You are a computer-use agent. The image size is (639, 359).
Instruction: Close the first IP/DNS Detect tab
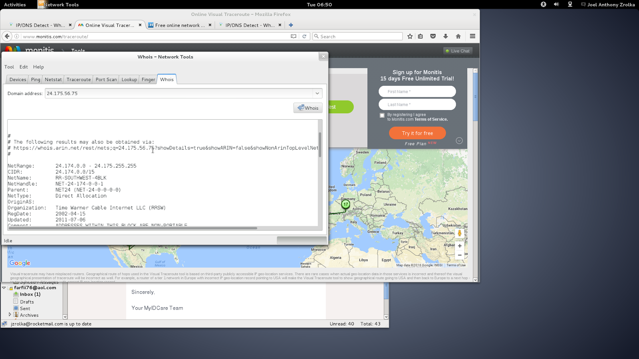(70, 25)
